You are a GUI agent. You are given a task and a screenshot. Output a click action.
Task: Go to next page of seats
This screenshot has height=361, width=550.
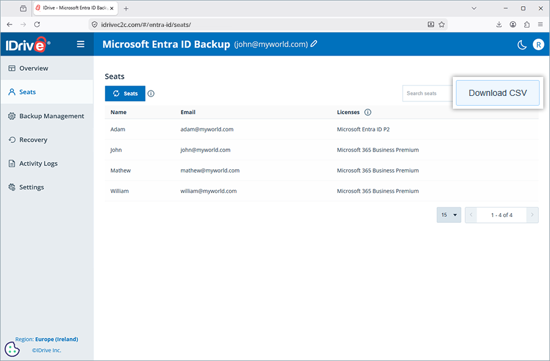click(532, 215)
